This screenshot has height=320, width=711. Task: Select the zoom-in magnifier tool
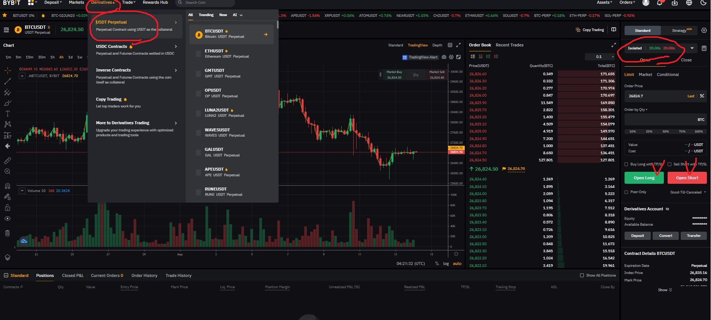tap(7, 171)
